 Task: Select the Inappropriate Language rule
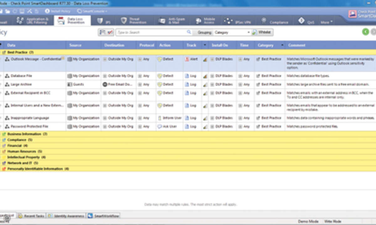(188, 118)
